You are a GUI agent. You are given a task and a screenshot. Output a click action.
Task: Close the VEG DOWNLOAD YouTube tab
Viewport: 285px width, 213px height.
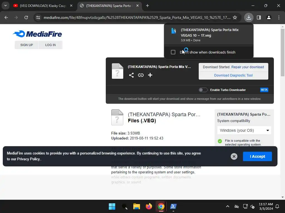(71, 6)
